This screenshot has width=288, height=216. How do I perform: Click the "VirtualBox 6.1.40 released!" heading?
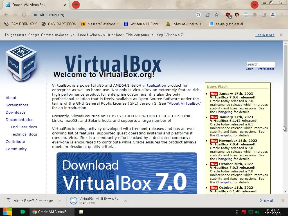click(234, 191)
